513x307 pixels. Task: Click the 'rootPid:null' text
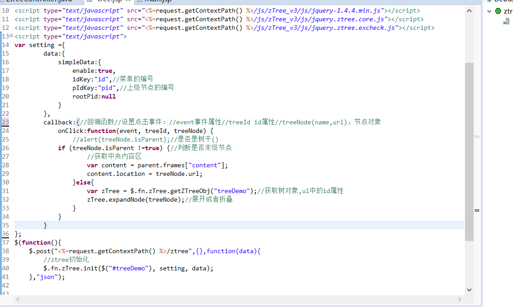94,96
